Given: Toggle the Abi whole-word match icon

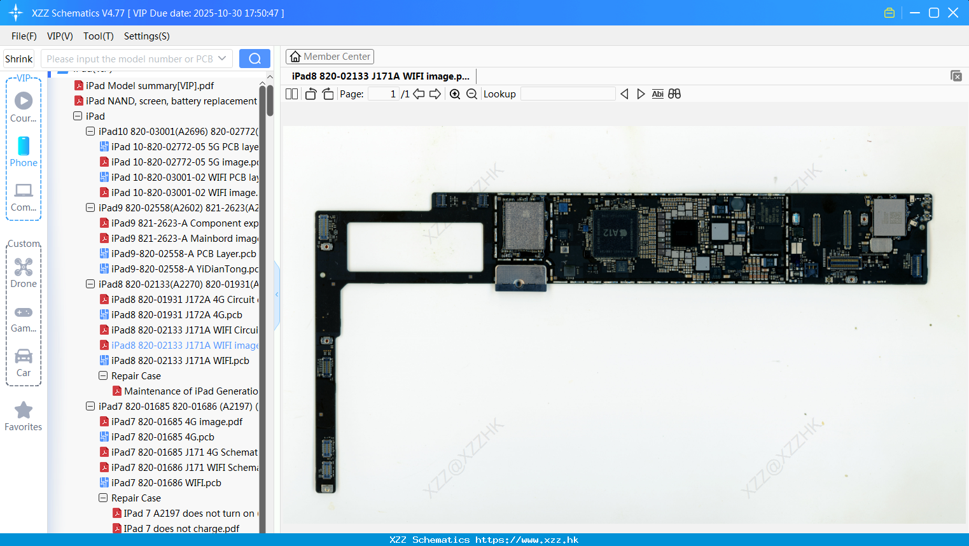Looking at the screenshot, I should click(x=658, y=94).
